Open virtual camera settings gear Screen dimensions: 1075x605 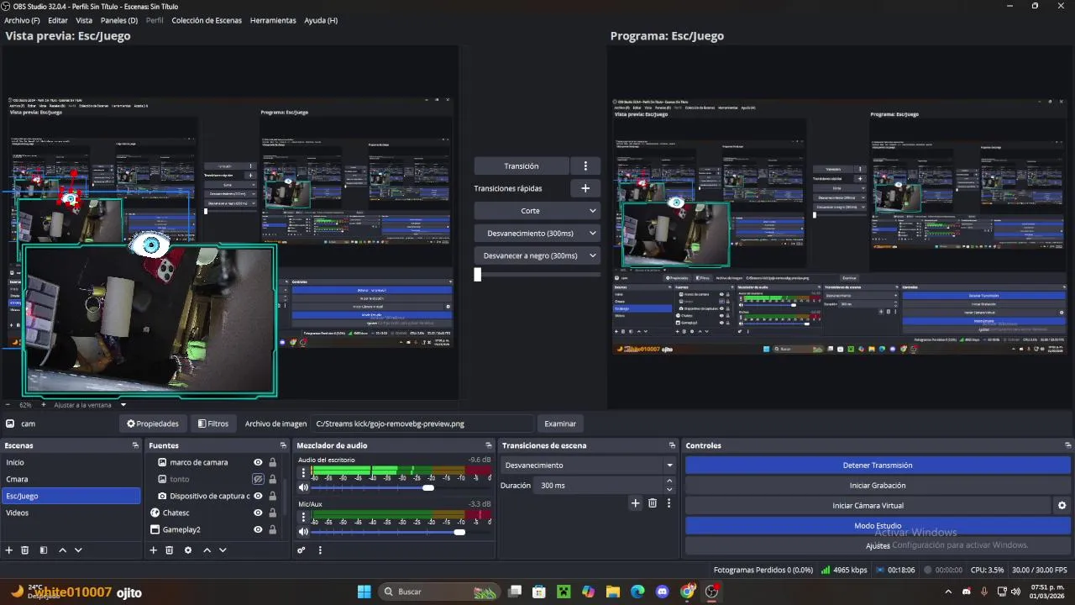coord(1062,506)
